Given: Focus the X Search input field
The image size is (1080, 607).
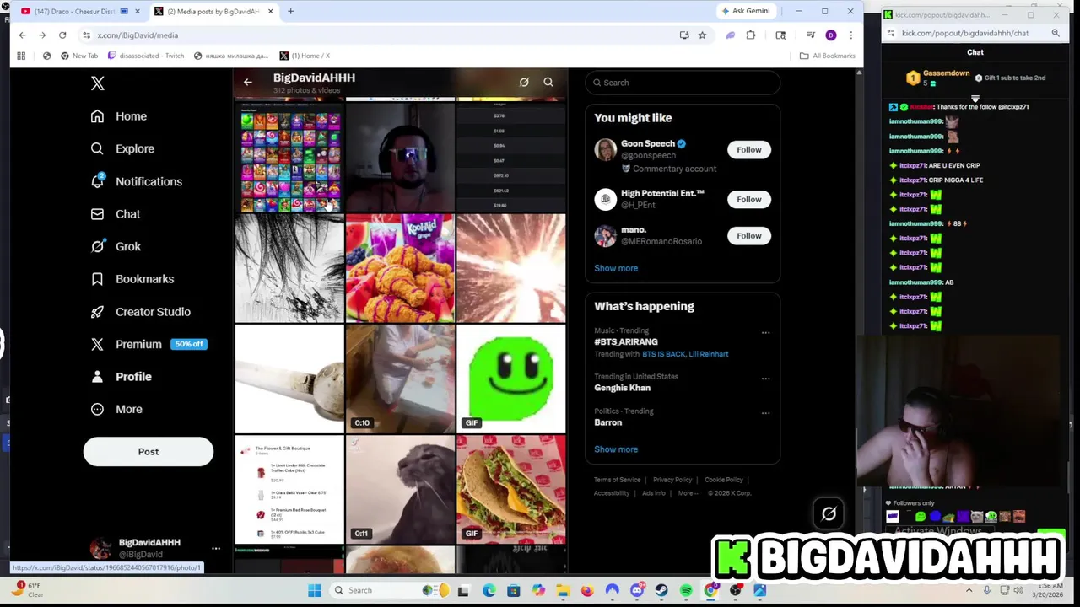Looking at the screenshot, I should click(x=683, y=83).
